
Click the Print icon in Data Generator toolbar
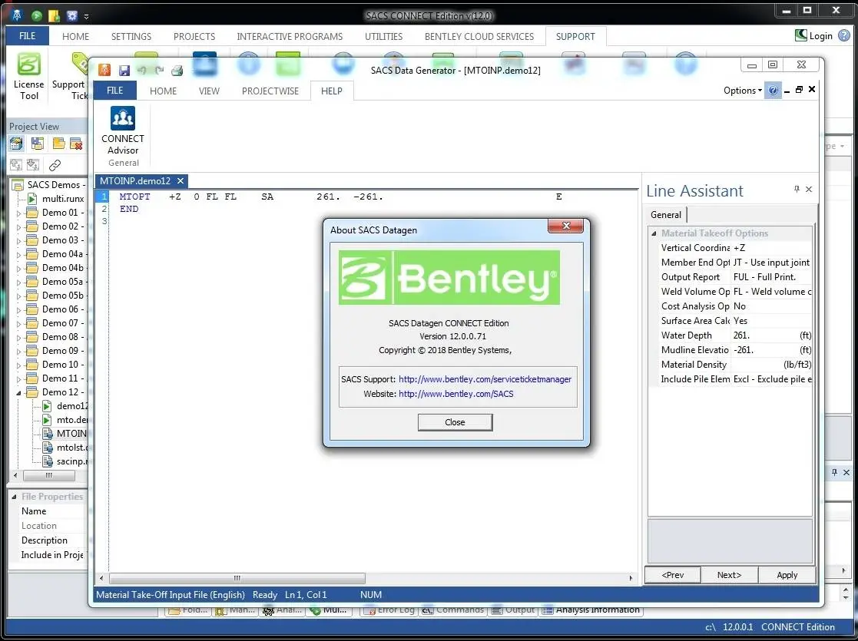click(x=177, y=70)
